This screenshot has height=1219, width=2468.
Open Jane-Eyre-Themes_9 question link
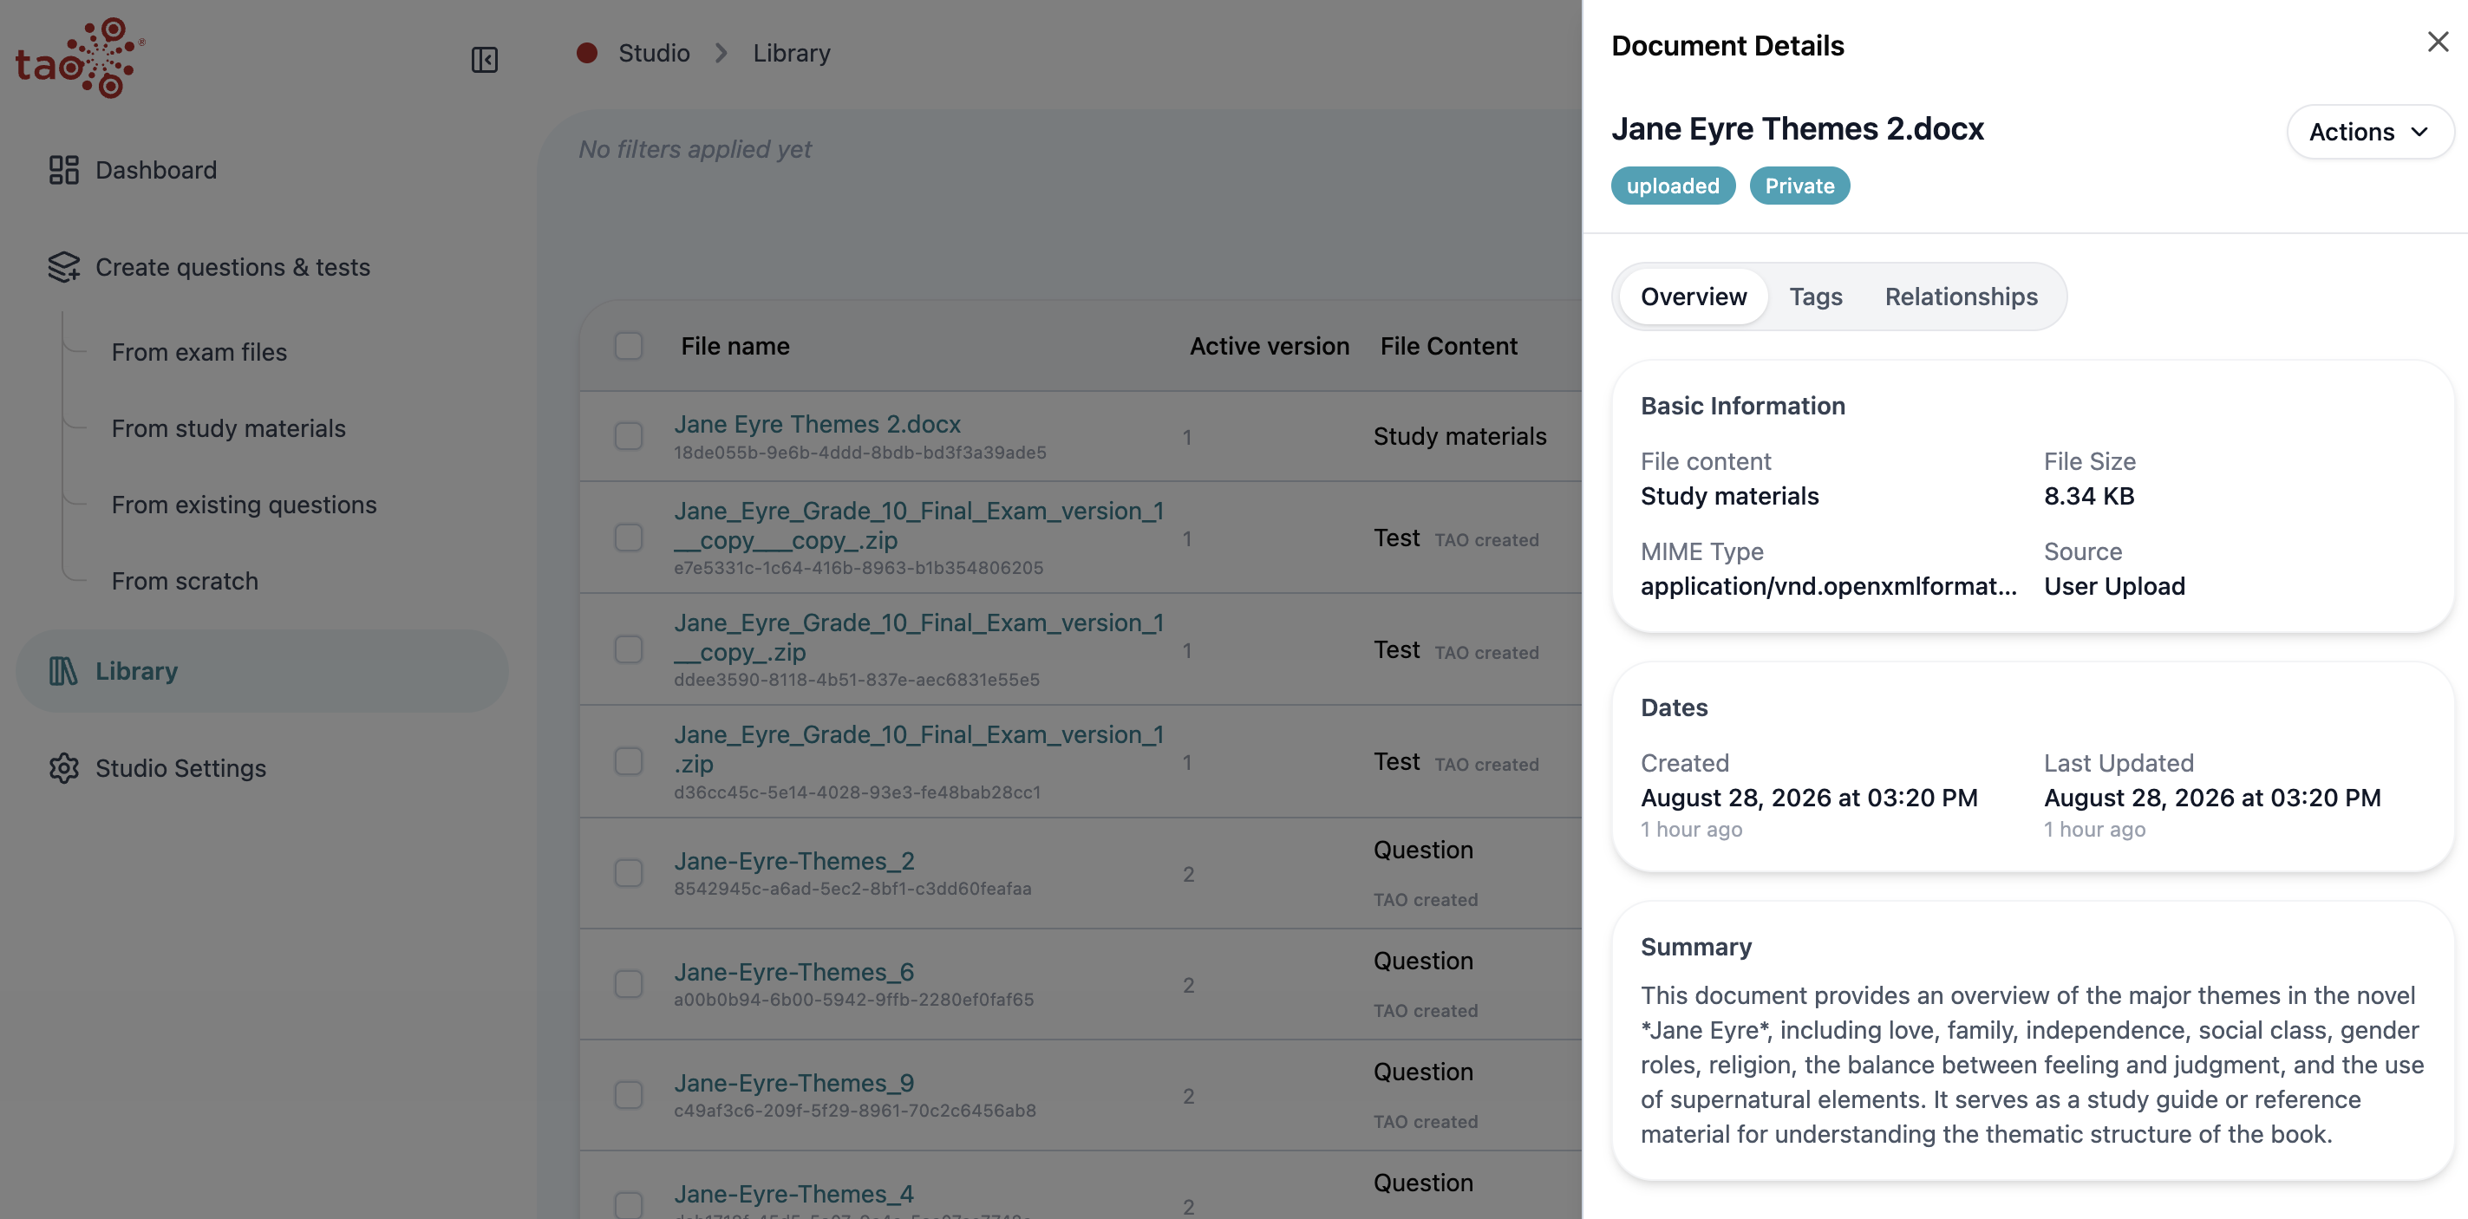794,1083
